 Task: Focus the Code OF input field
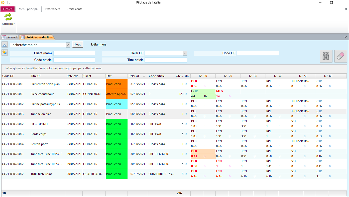[x=258, y=53]
